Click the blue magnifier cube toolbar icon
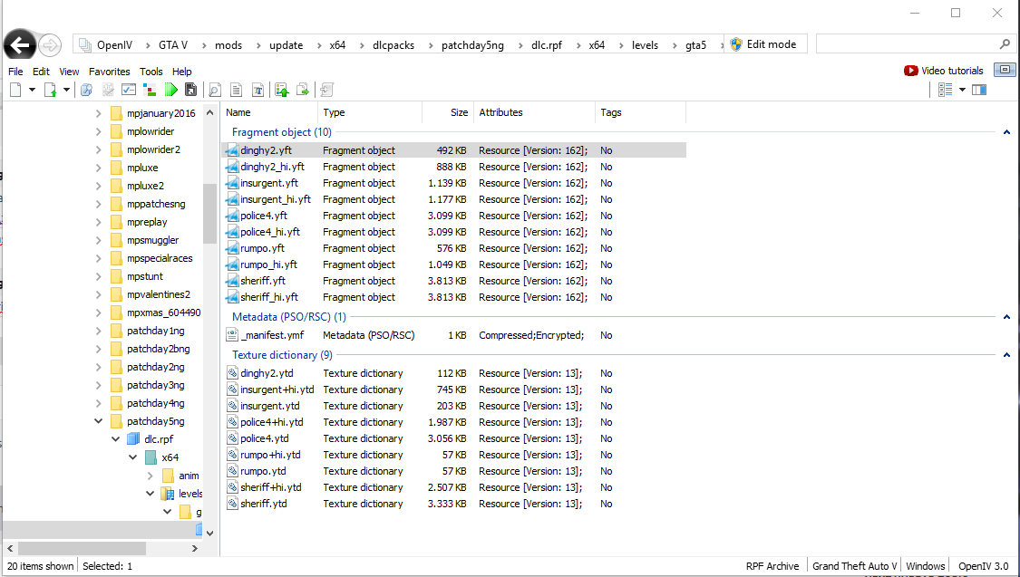The height and width of the screenshot is (577, 1020). [86, 90]
